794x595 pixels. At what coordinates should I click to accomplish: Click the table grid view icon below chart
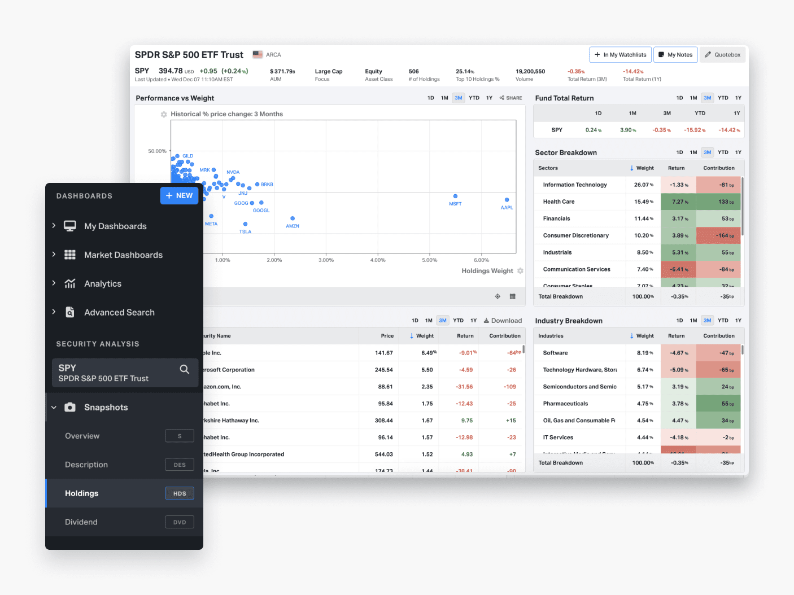(x=512, y=296)
